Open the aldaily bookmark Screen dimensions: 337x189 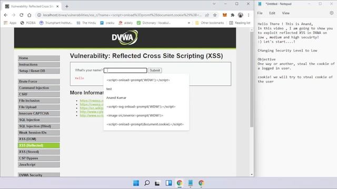click(x=125, y=23)
